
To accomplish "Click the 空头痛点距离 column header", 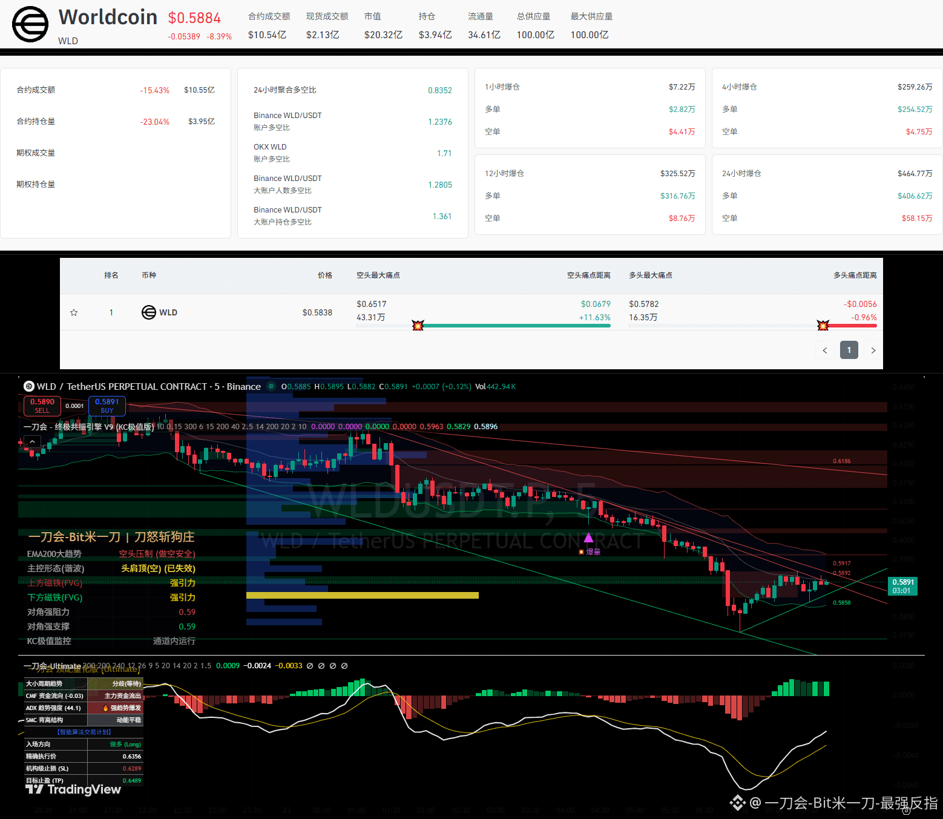I will tap(589, 275).
